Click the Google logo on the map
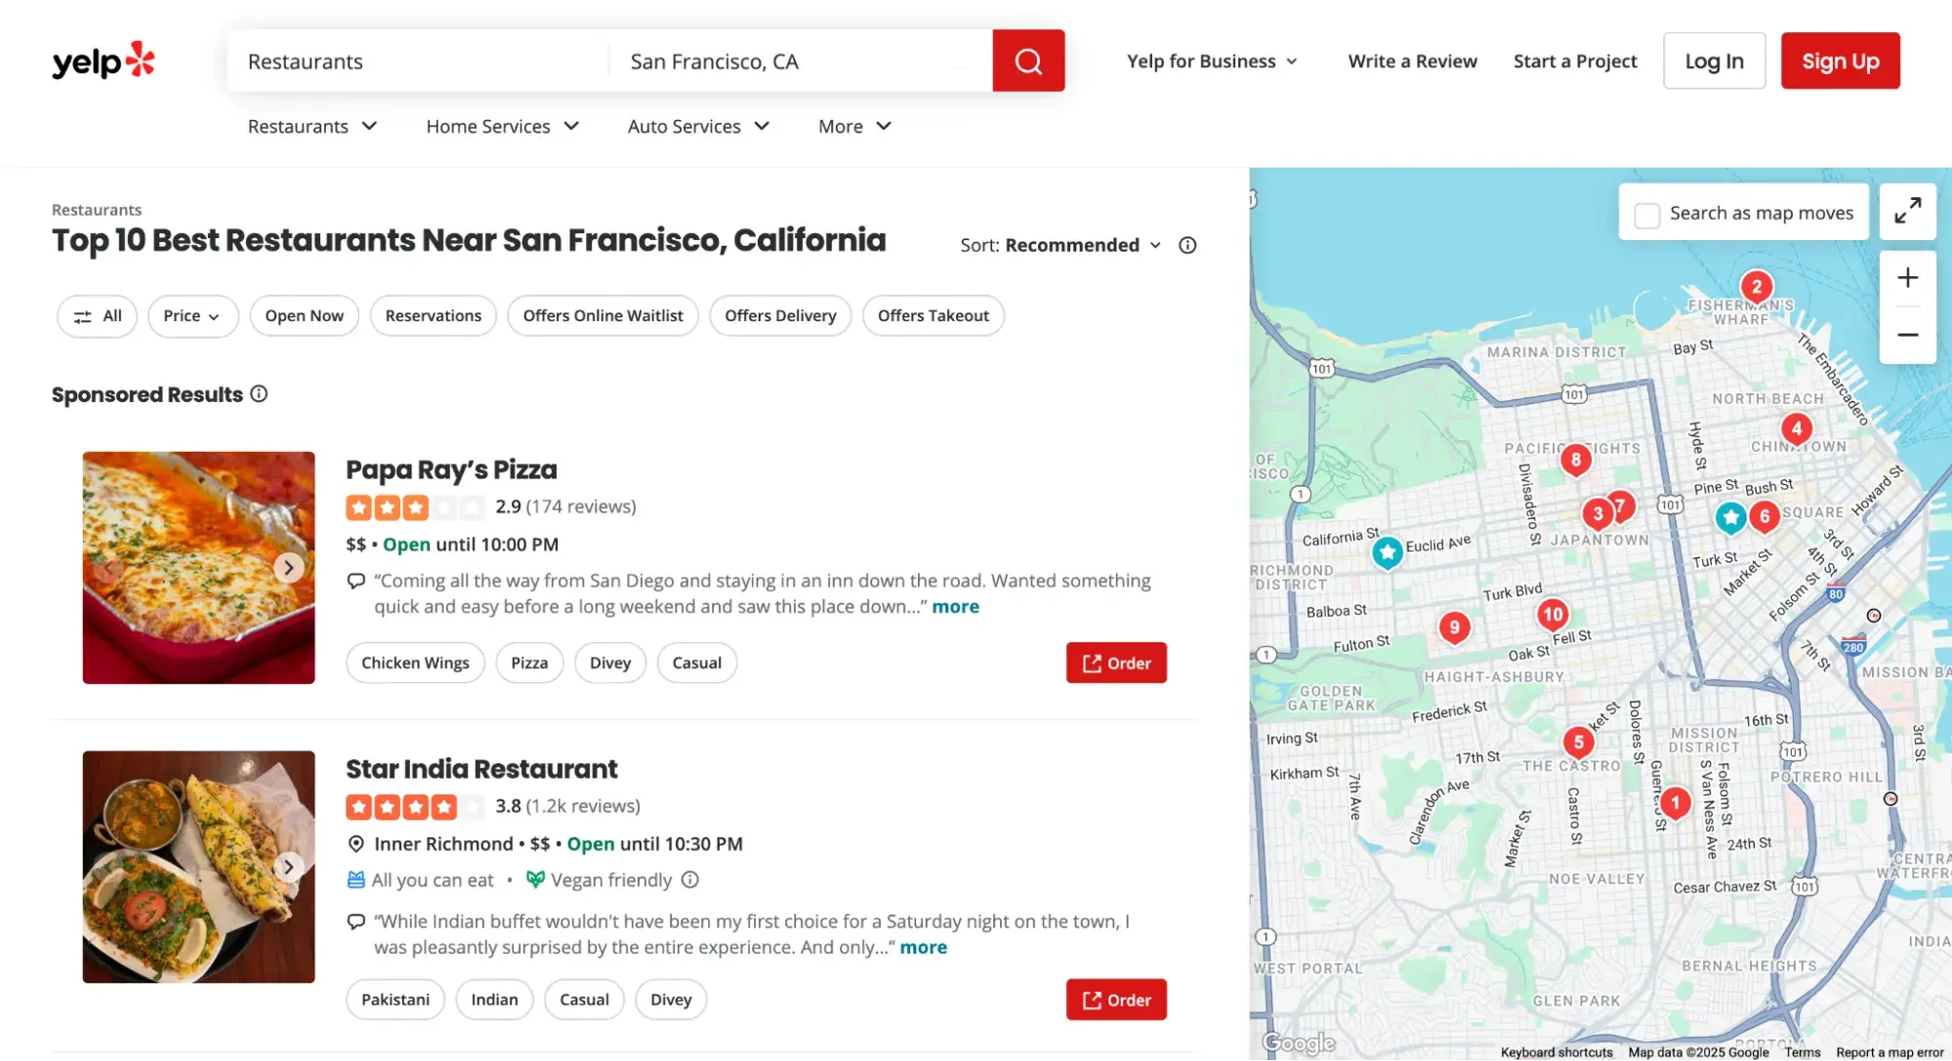Image resolution: width=1952 pixels, height=1061 pixels. (x=1298, y=1043)
